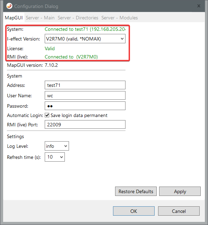This screenshot has height=225, width=208.
Task: Click the Apply button
Action: point(180,191)
